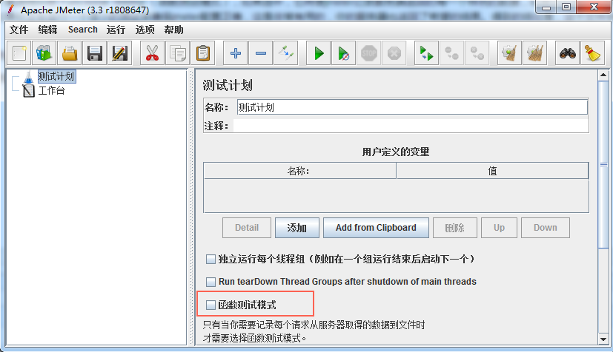
Task: Click Add from Clipboard button
Action: 376,228
